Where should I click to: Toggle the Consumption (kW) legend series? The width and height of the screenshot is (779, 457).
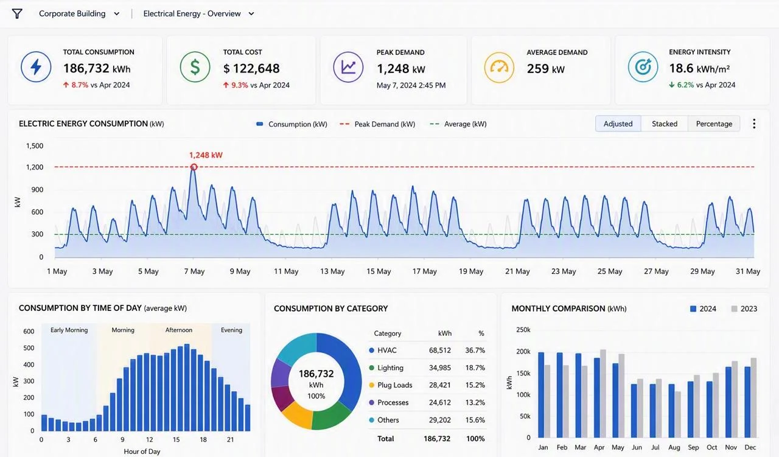pyautogui.click(x=292, y=124)
